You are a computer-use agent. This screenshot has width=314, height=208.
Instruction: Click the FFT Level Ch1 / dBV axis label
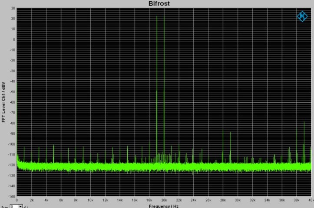3,102
